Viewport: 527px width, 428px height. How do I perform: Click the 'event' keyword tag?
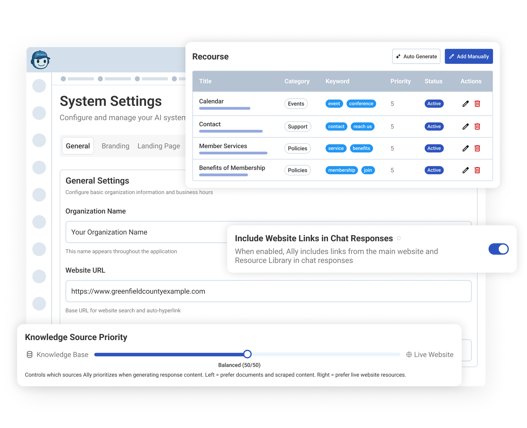point(334,104)
